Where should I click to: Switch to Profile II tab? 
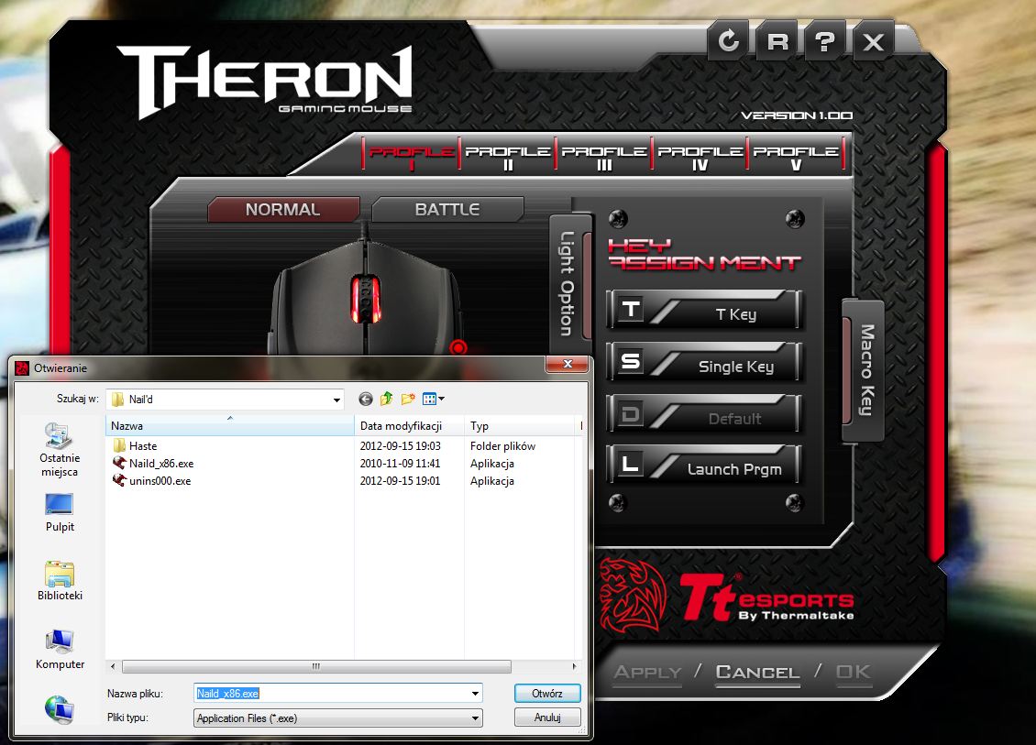pos(507,157)
